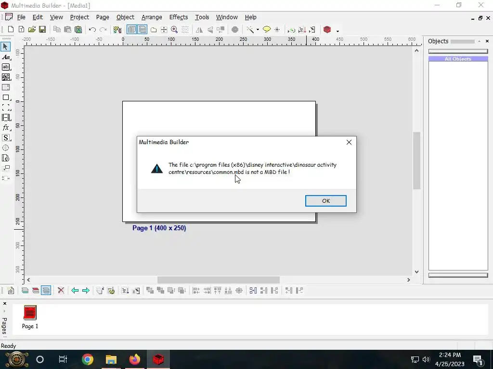This screenshot has height=369, width=493.
Task: Click the move crosshair arrows icon
Action: (164, 29)
